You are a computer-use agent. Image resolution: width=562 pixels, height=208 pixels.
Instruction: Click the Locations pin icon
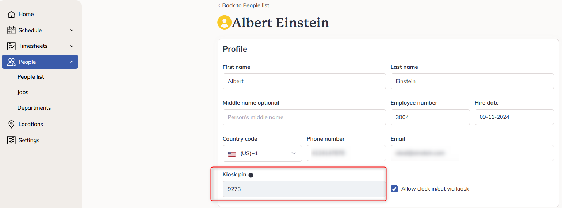12,124
